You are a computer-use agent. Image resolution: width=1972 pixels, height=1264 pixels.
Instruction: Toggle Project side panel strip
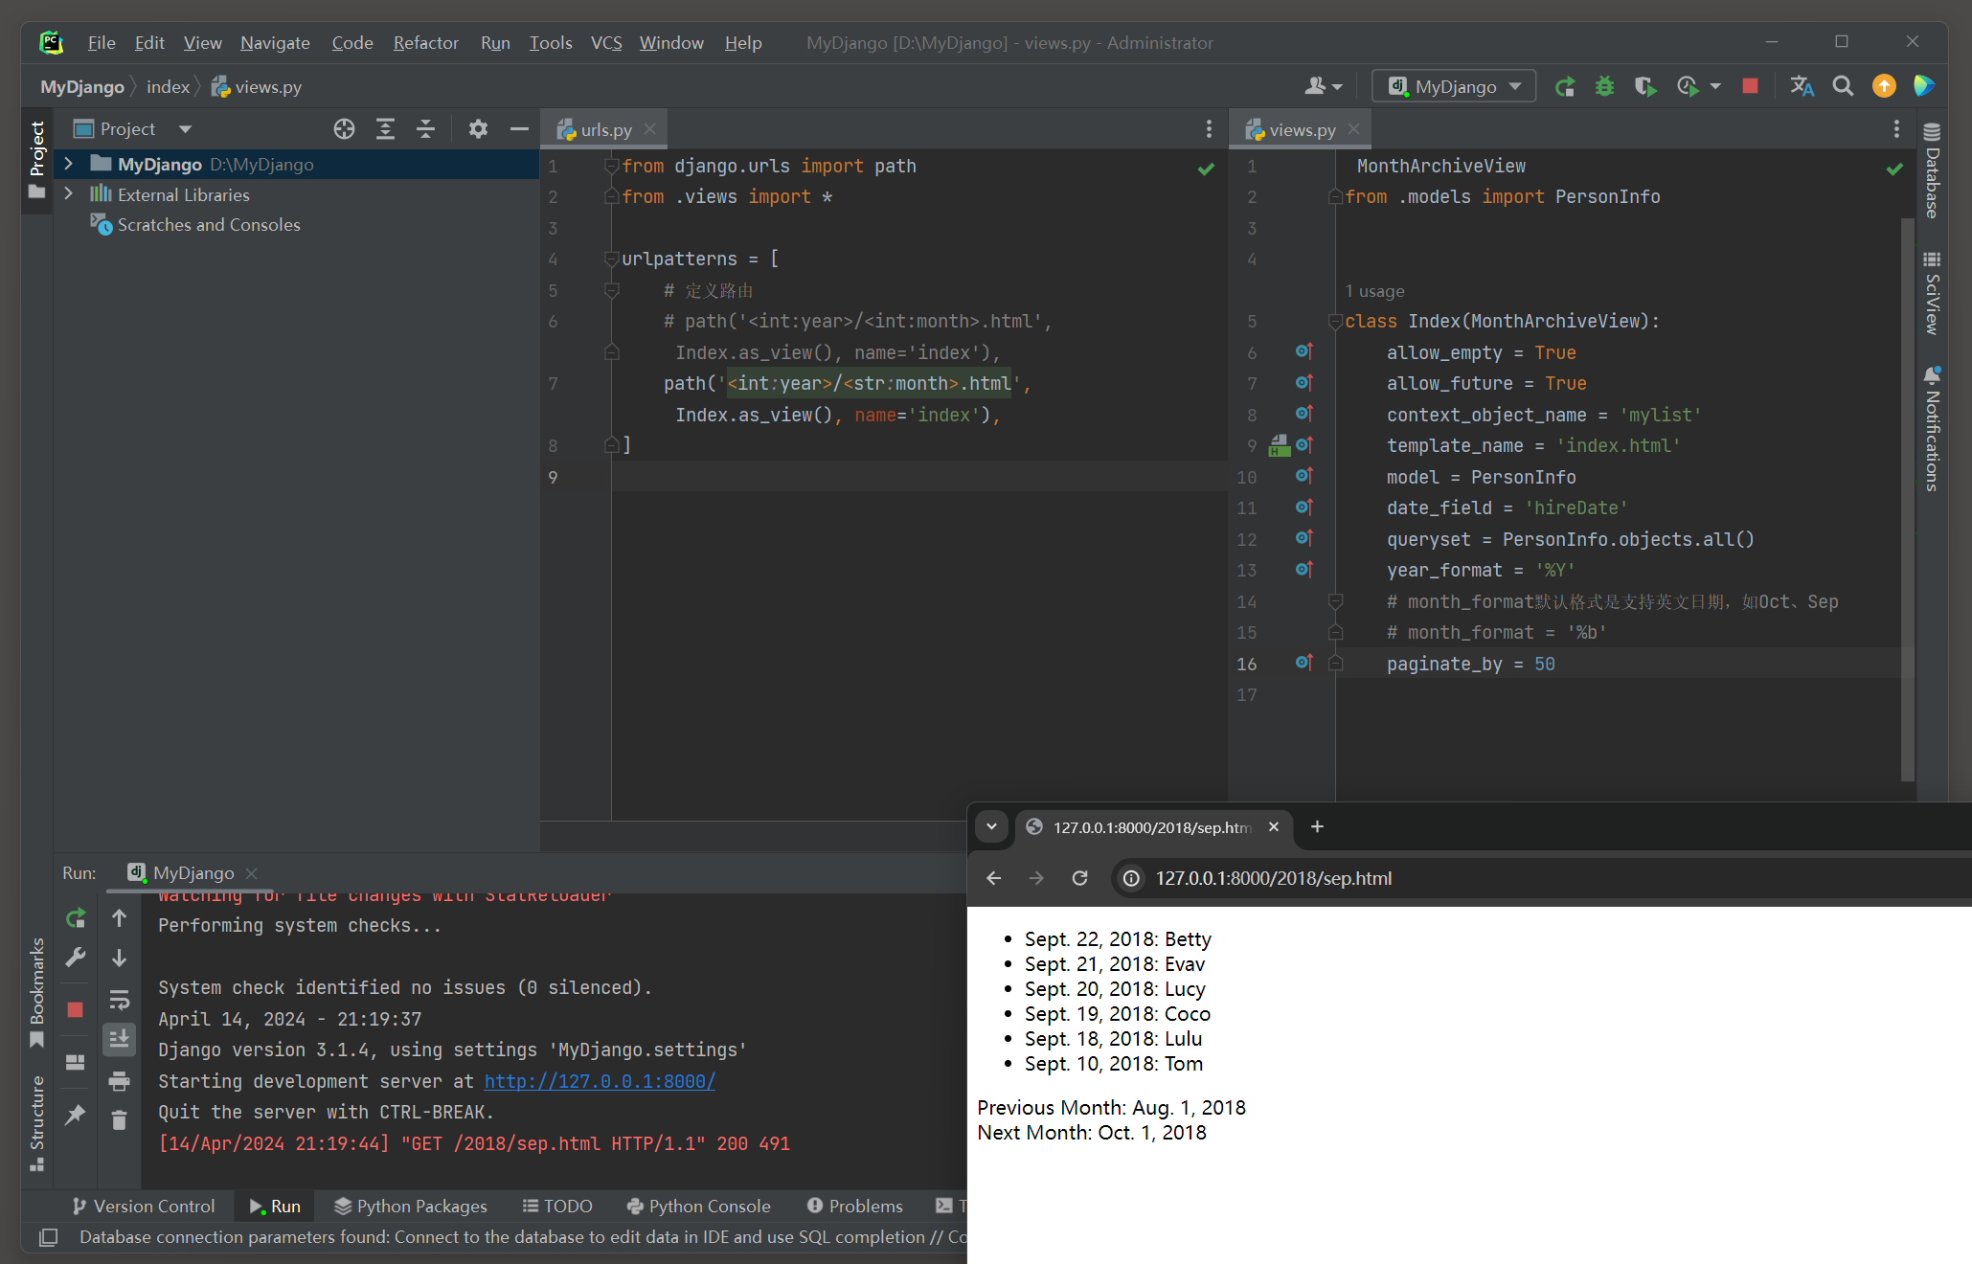point(36,159)
